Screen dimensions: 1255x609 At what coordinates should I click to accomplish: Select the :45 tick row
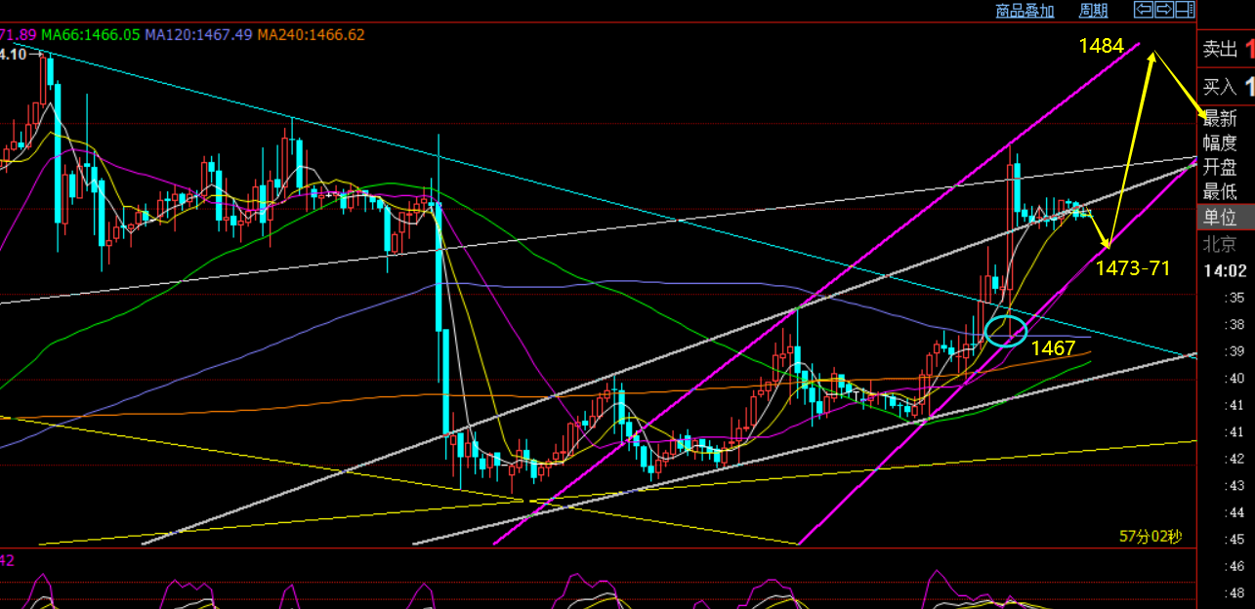(1236, 539)
